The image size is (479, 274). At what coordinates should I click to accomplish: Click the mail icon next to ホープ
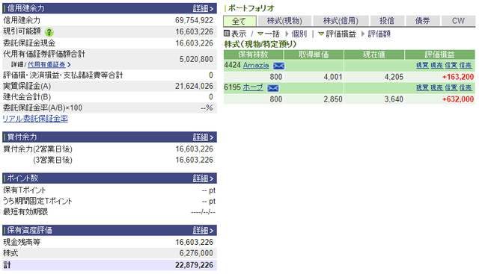click(x=272, y=88)
